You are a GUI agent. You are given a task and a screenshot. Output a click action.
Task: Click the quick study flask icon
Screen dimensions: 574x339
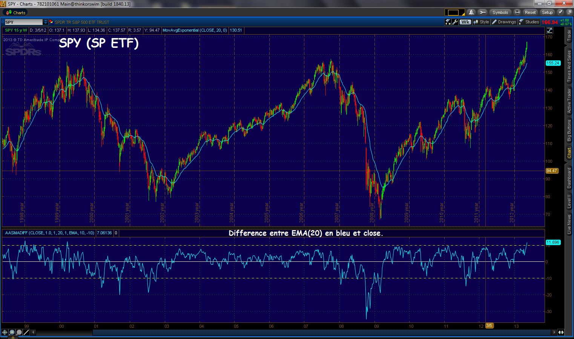click(x=448, y=22)
